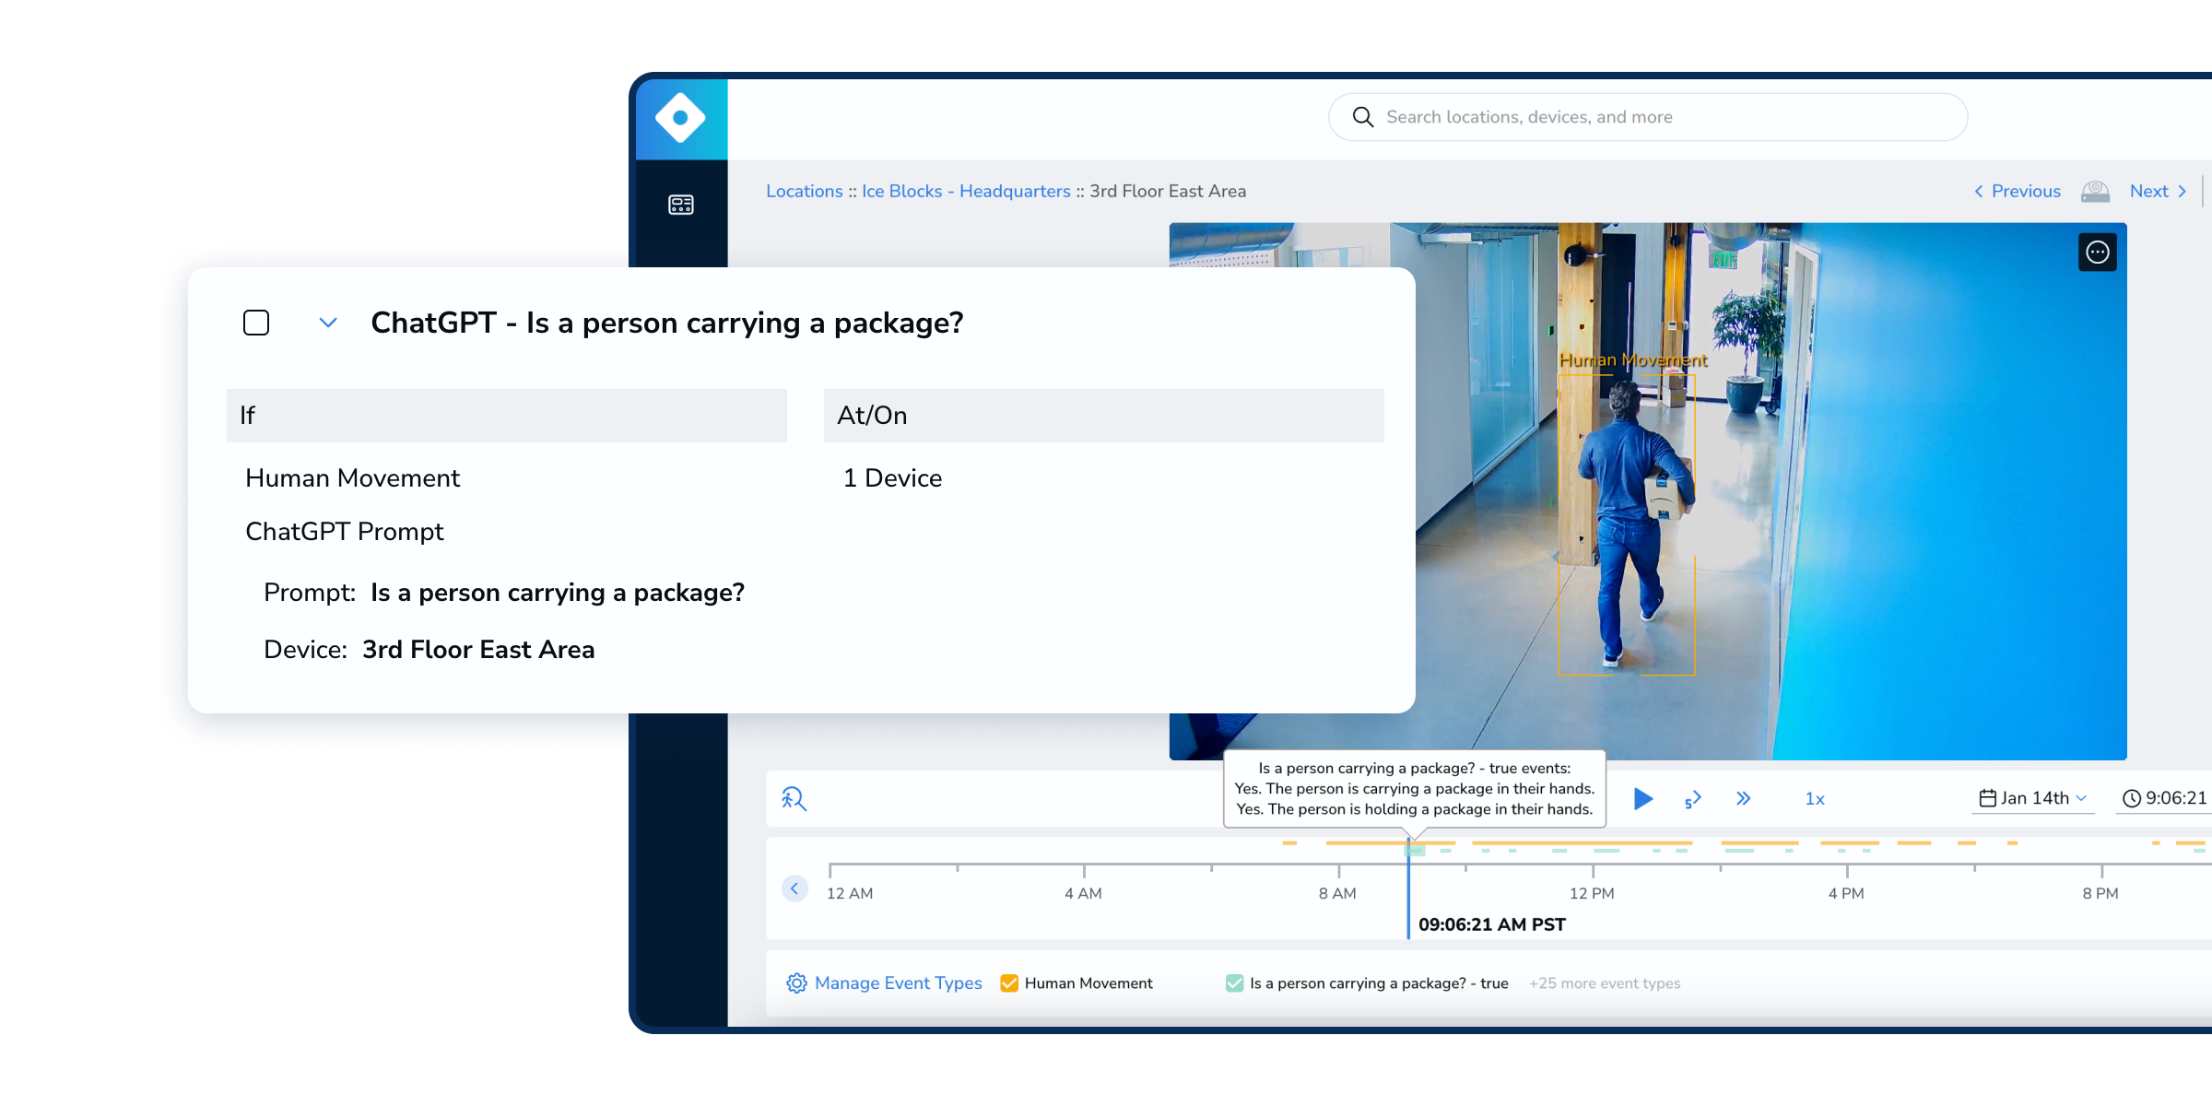Viewport: 2212px width, 1106px height.
Task: Change the 1x playback speed
Action: point(1815,799)
